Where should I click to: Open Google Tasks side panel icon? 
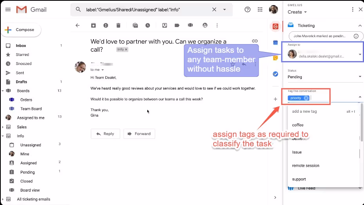pos(275,74)
